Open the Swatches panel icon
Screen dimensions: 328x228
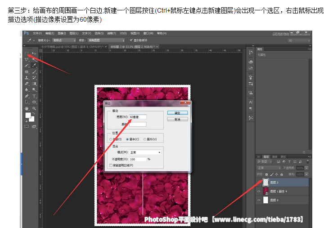[251, 68]
